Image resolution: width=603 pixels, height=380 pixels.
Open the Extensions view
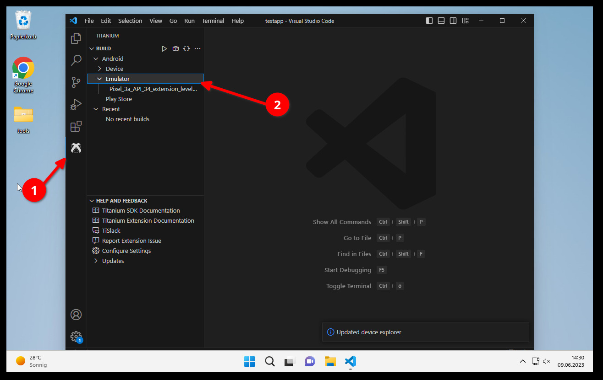click(76, 126)
